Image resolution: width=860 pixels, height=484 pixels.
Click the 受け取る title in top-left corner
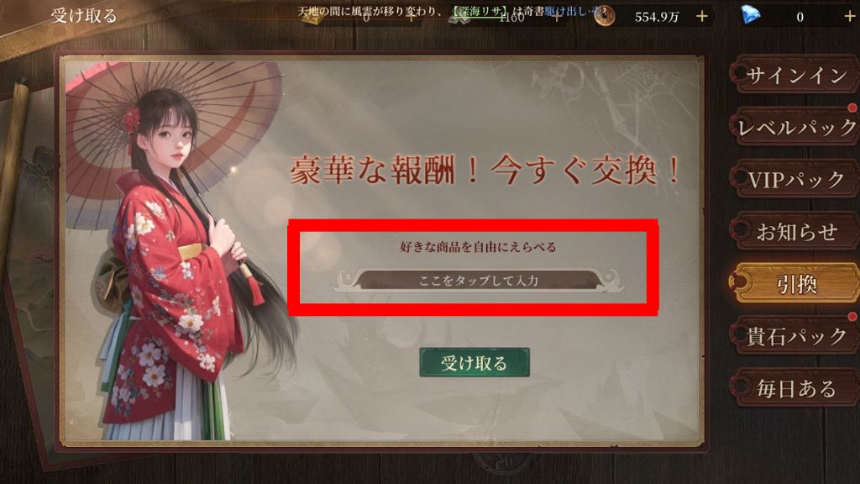[84, 16]
